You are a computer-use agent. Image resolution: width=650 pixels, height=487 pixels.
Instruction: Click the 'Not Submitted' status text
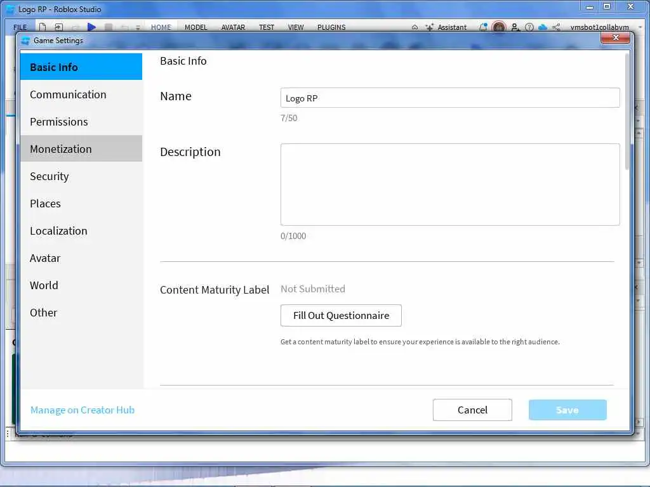[x=312, y=289]
